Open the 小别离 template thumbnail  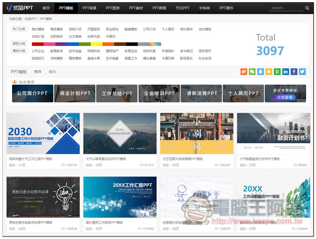point(197,134)
